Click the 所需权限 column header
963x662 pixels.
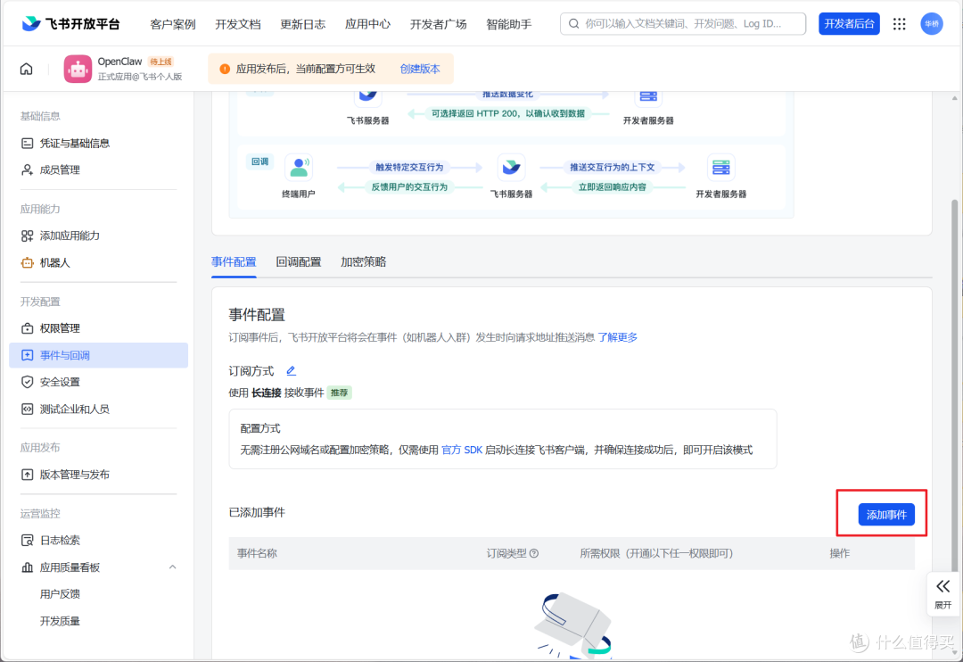coord(656,553)
